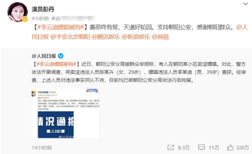Image resolution: width=252 pixels, height=154 pixels.
Task: Open the @网易 mention
Action: [160, 37]
